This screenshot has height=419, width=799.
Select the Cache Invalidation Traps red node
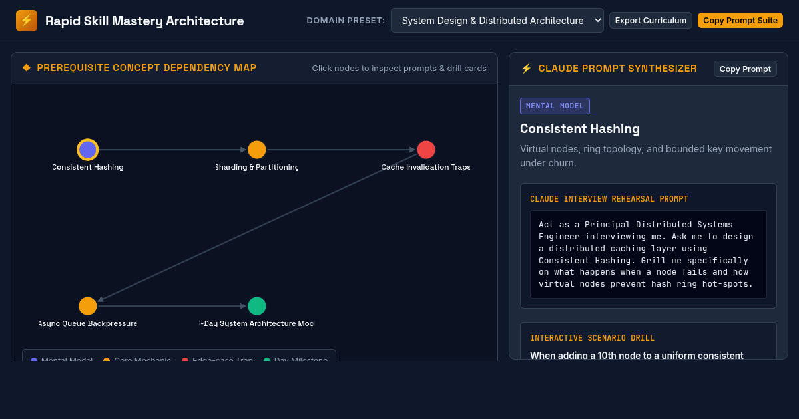click(x=426, y=150)
